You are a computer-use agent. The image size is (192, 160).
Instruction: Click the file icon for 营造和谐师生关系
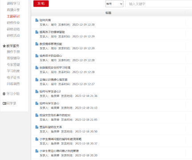pos(37,127)
